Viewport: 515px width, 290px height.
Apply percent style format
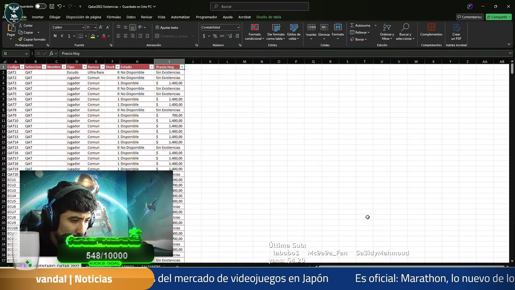coord(215,36)
